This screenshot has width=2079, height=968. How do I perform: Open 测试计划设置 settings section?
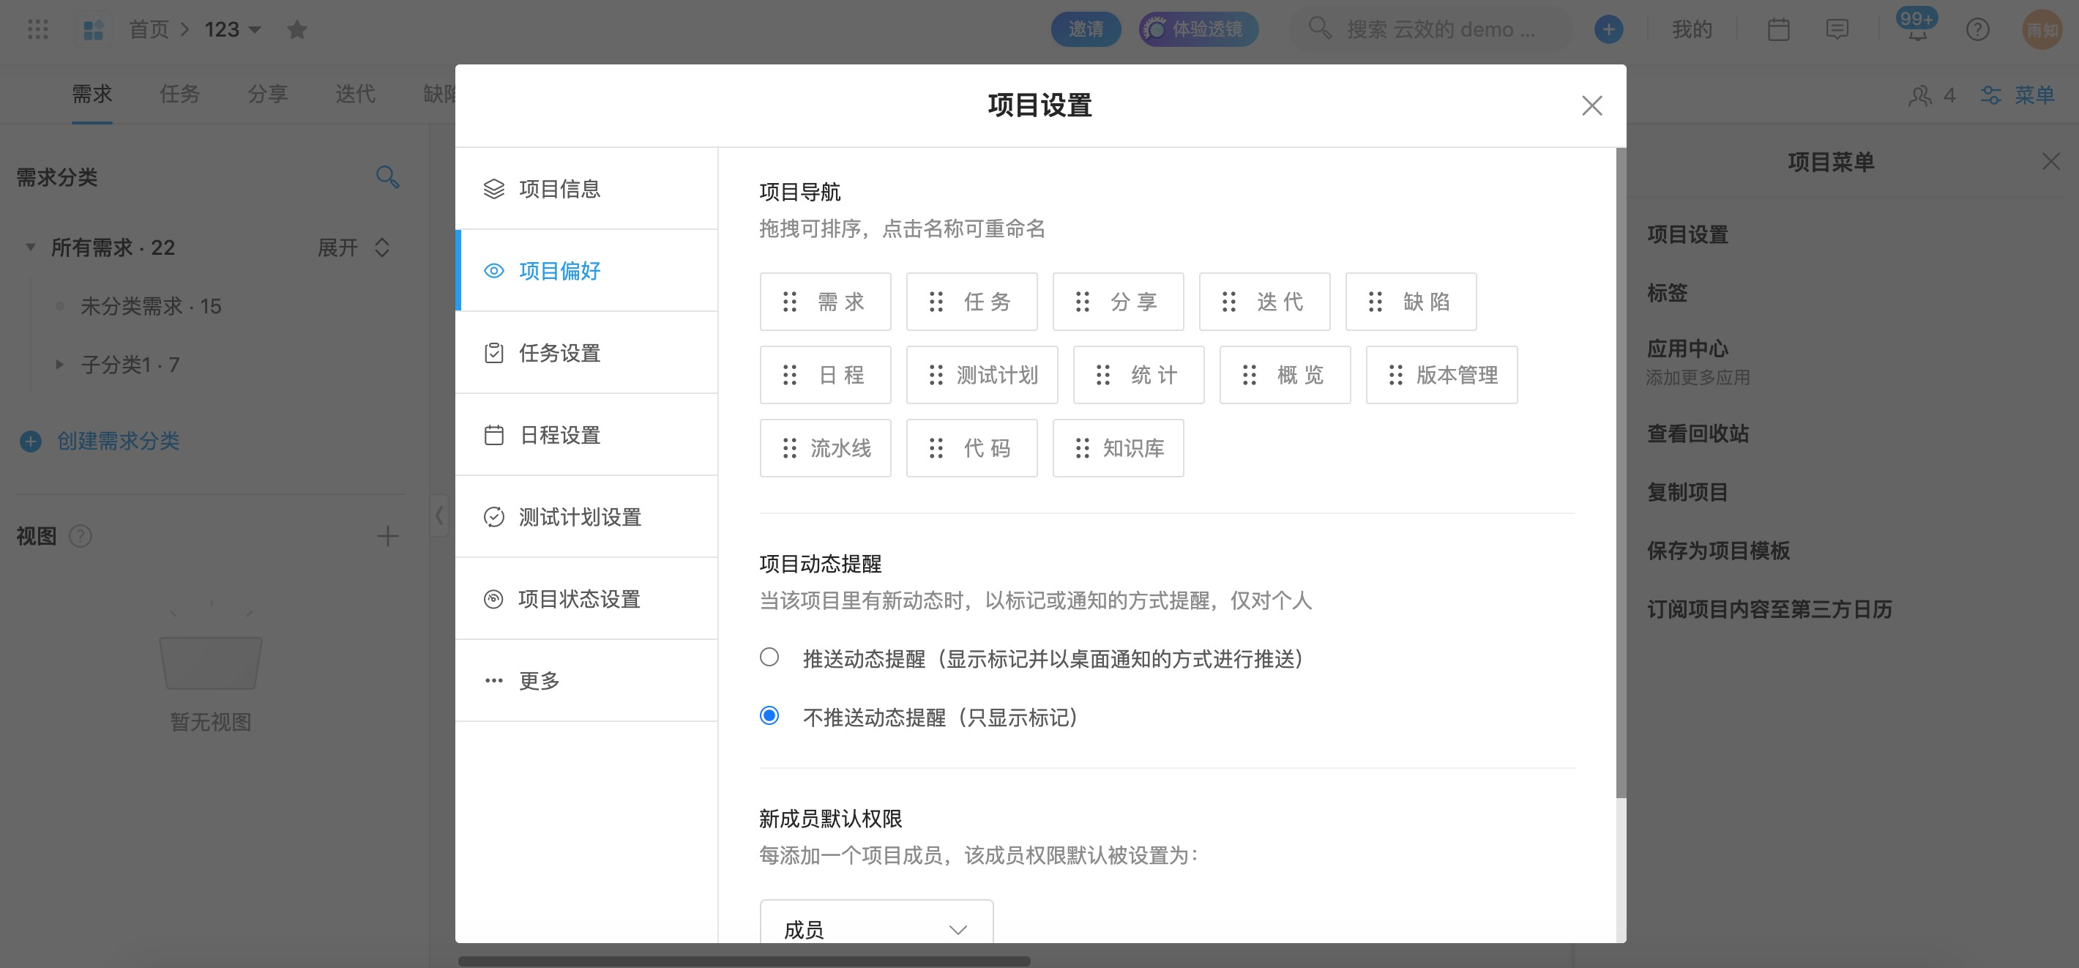point(587,517)
